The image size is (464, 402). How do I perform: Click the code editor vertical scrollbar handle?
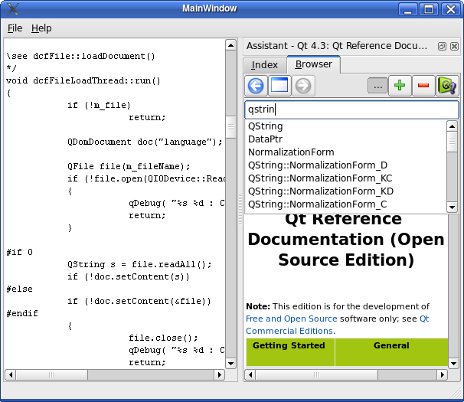tap(230, 127)
